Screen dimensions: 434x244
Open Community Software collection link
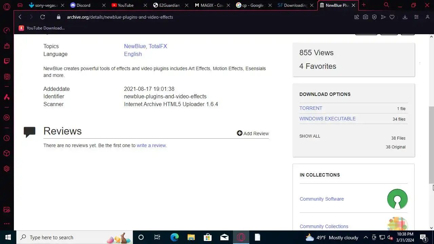[x=322, y=199]
